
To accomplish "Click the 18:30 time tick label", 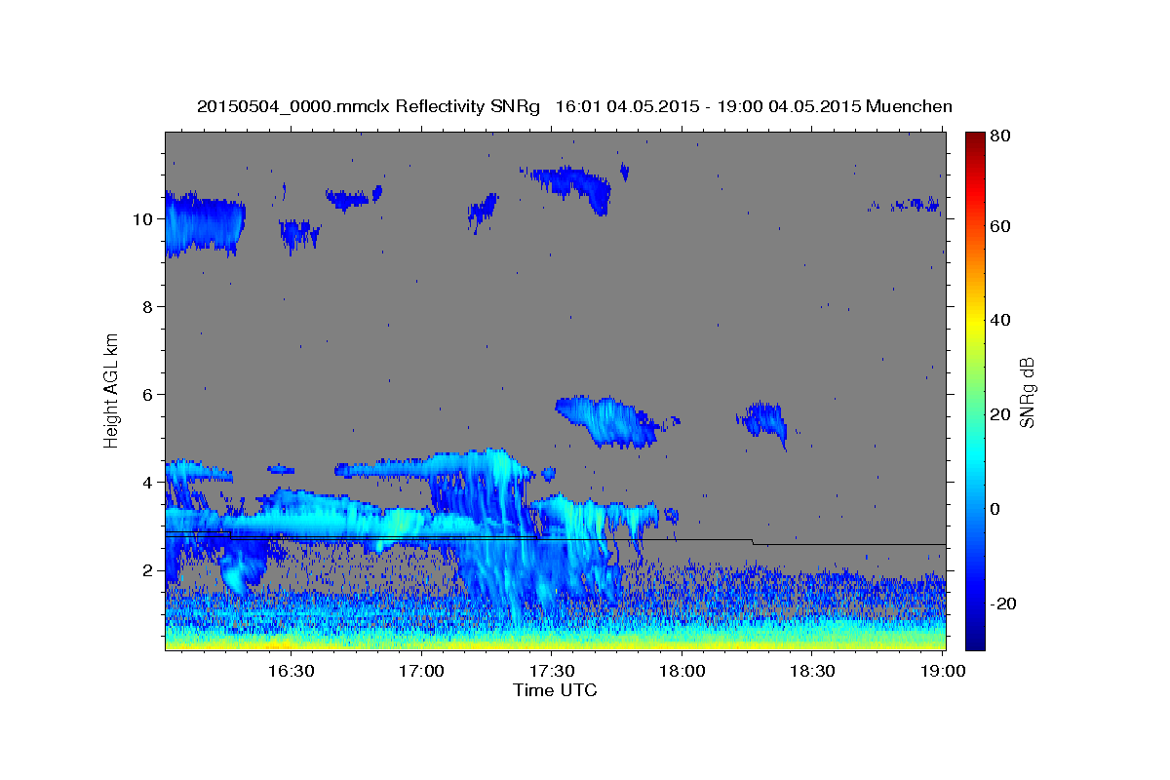I will point(811,671).
